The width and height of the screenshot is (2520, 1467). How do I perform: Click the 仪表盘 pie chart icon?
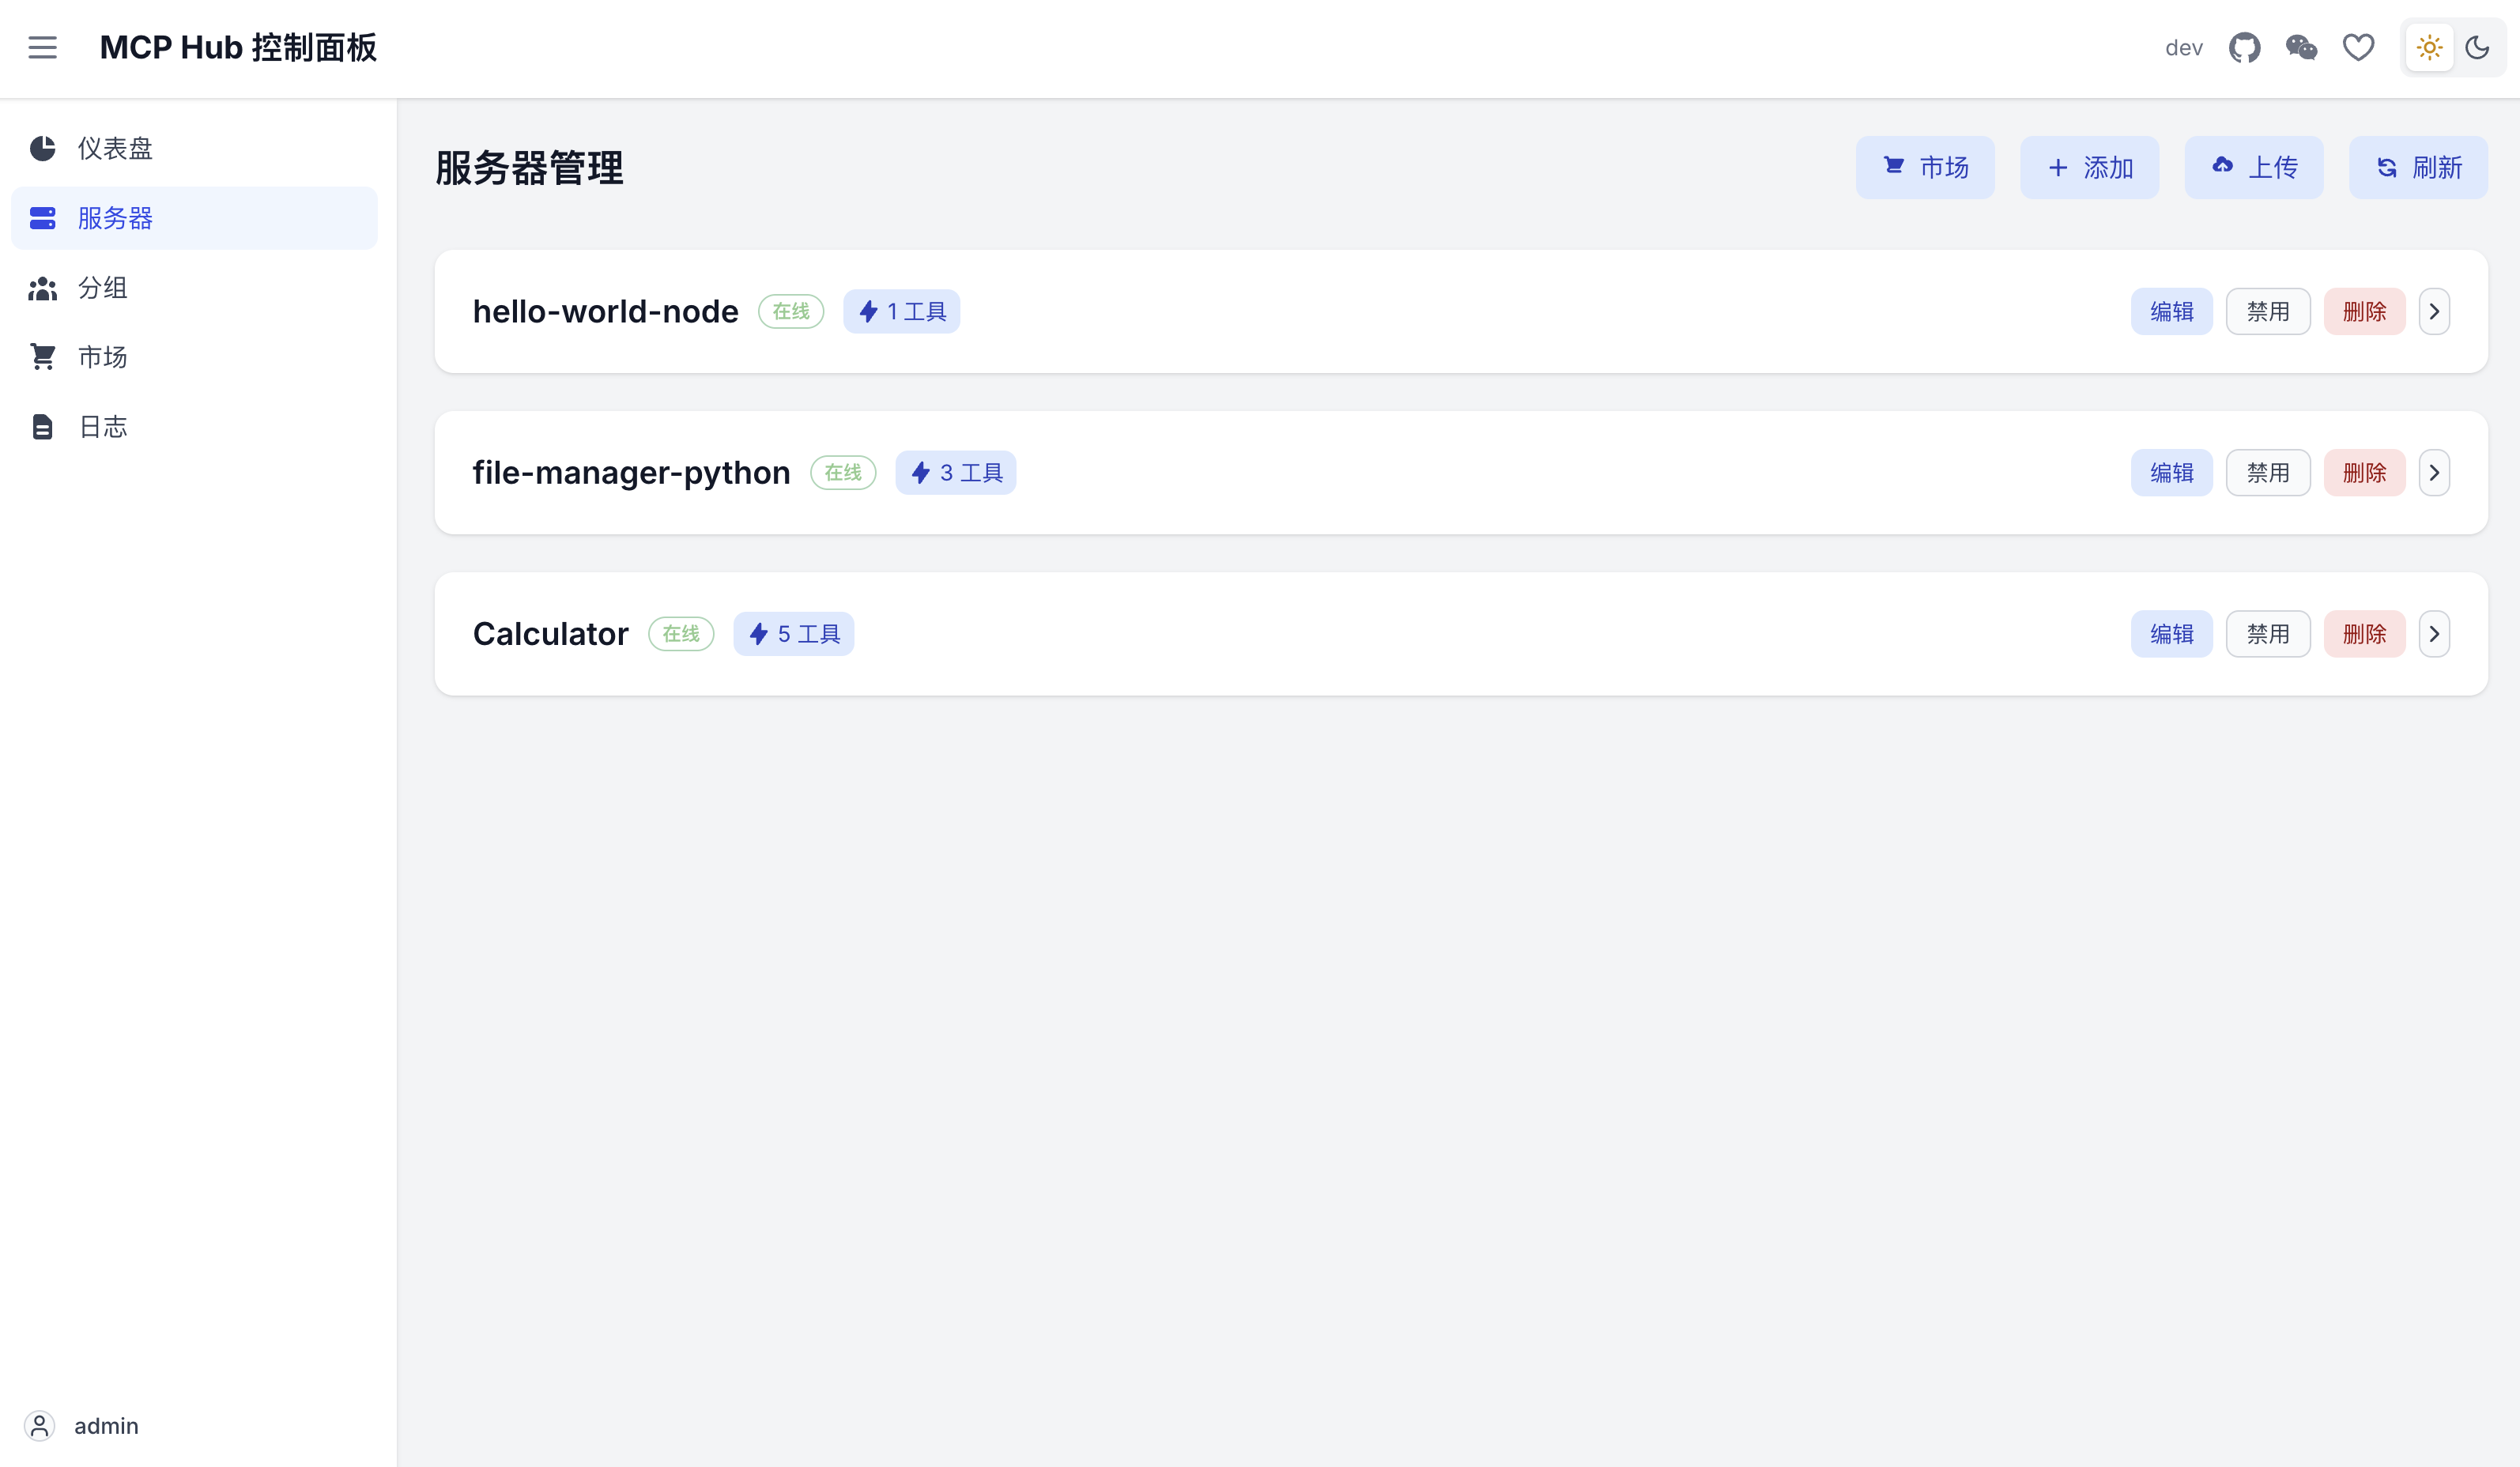pyautogui.click(x=42, y=148)
